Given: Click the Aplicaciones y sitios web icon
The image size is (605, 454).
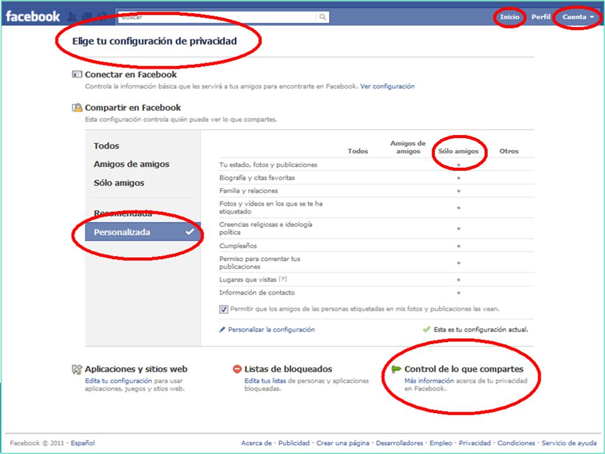Looking at the screenshot, I should (x=77, y=369).
